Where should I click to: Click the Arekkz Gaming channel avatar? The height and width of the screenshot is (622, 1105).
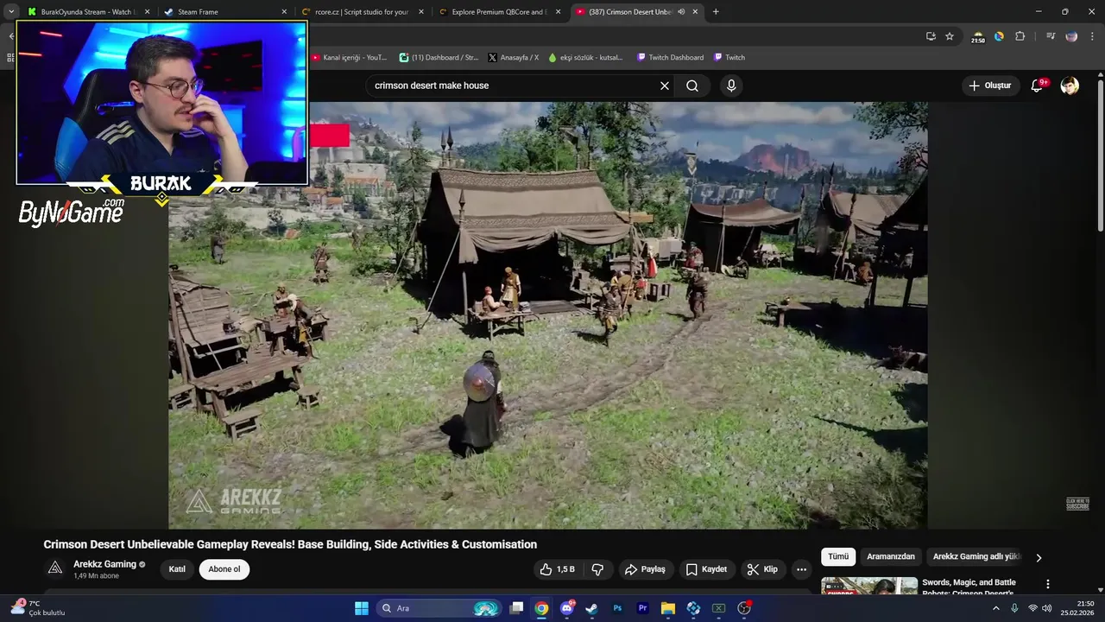click(x=55, y=568)
